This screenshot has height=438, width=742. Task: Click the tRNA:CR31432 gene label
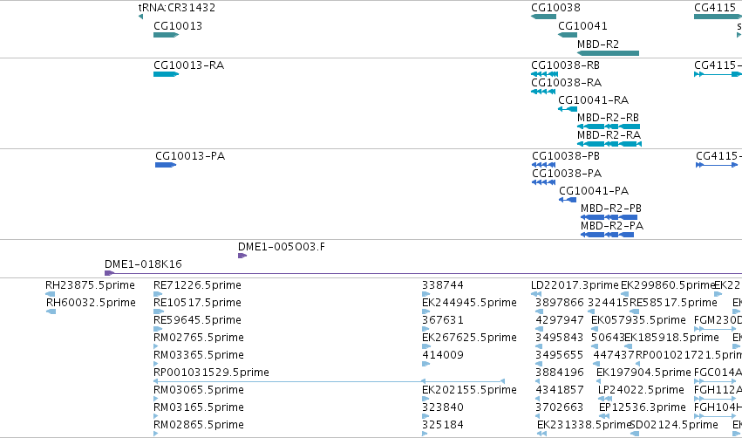click(176, 8)
